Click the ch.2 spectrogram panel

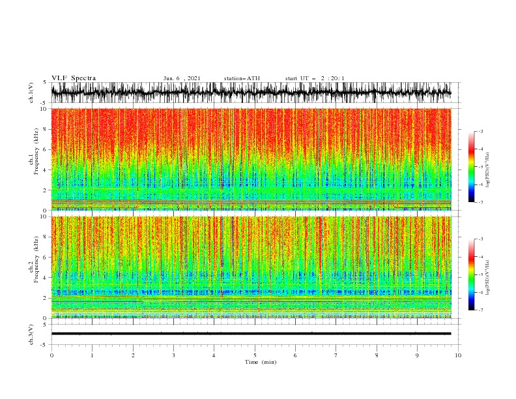[251, 267]
